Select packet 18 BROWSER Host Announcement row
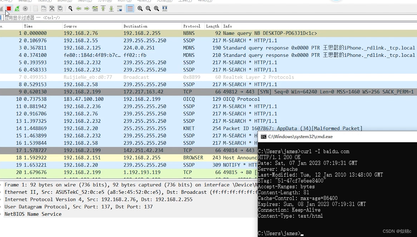Viewport: 417px width, 237px height. [x=129, y=158]
